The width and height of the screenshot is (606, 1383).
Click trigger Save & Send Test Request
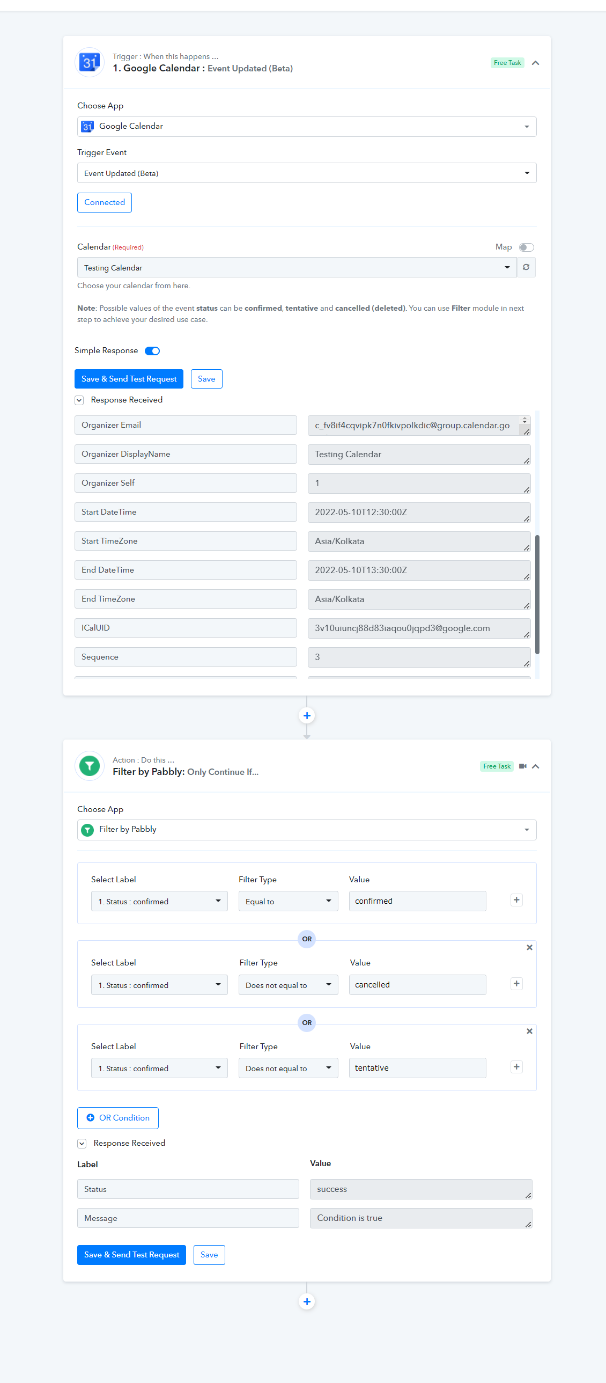(129, 379)
